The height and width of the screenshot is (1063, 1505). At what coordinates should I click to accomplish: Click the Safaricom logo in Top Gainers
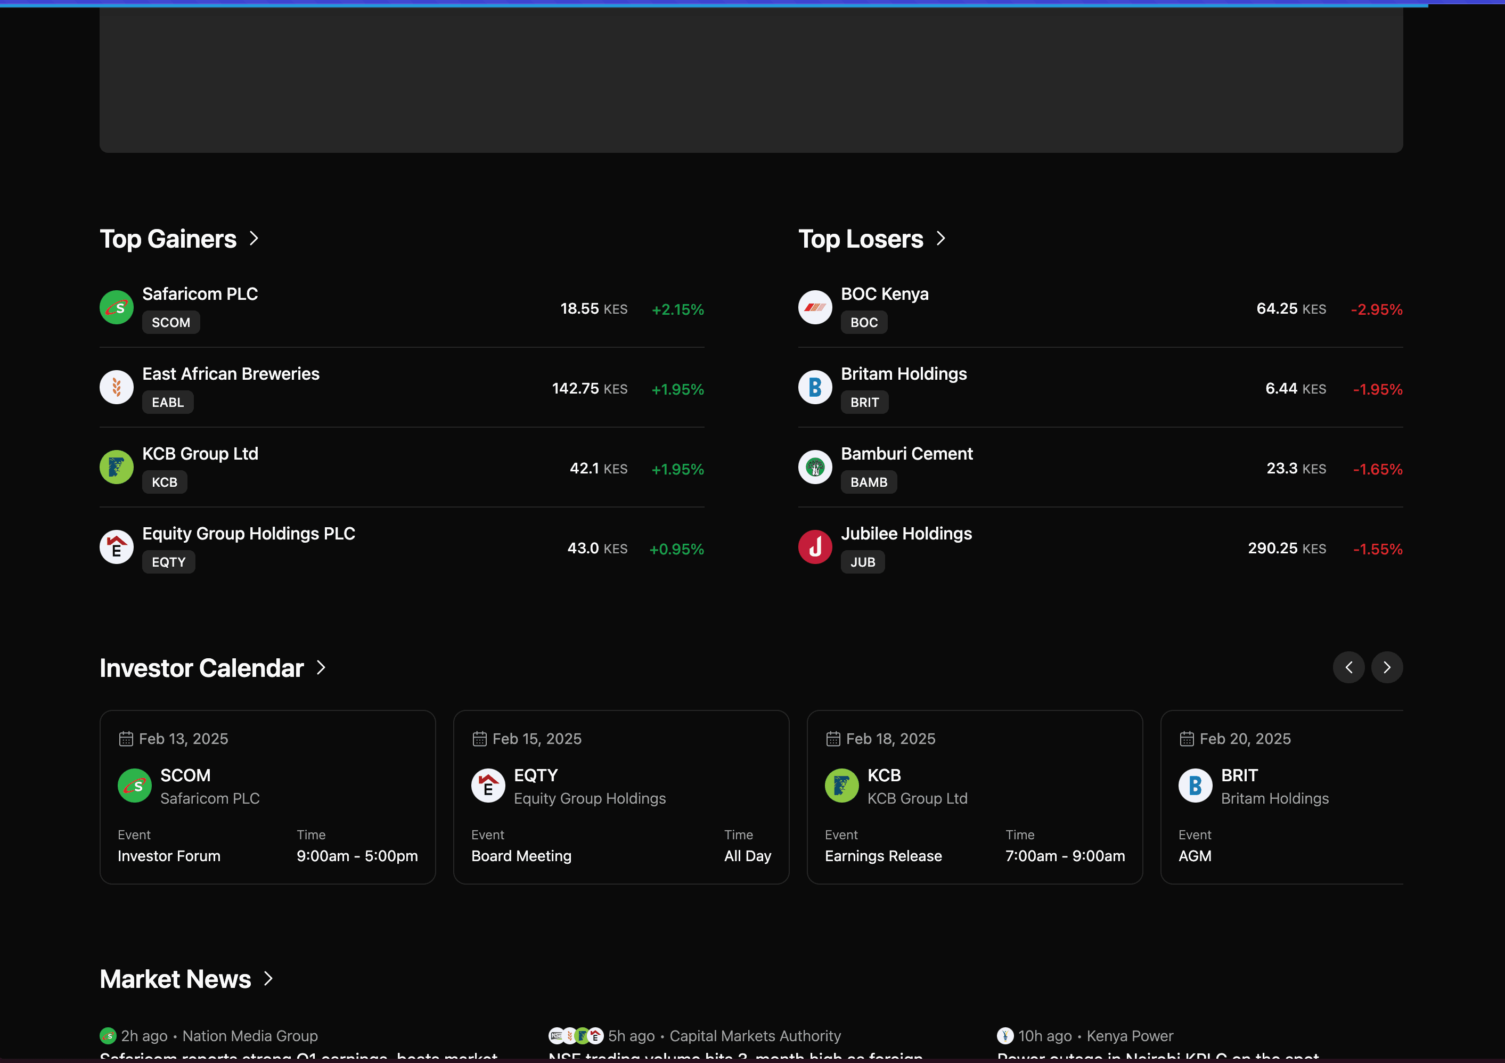click(x=116, y=307)
